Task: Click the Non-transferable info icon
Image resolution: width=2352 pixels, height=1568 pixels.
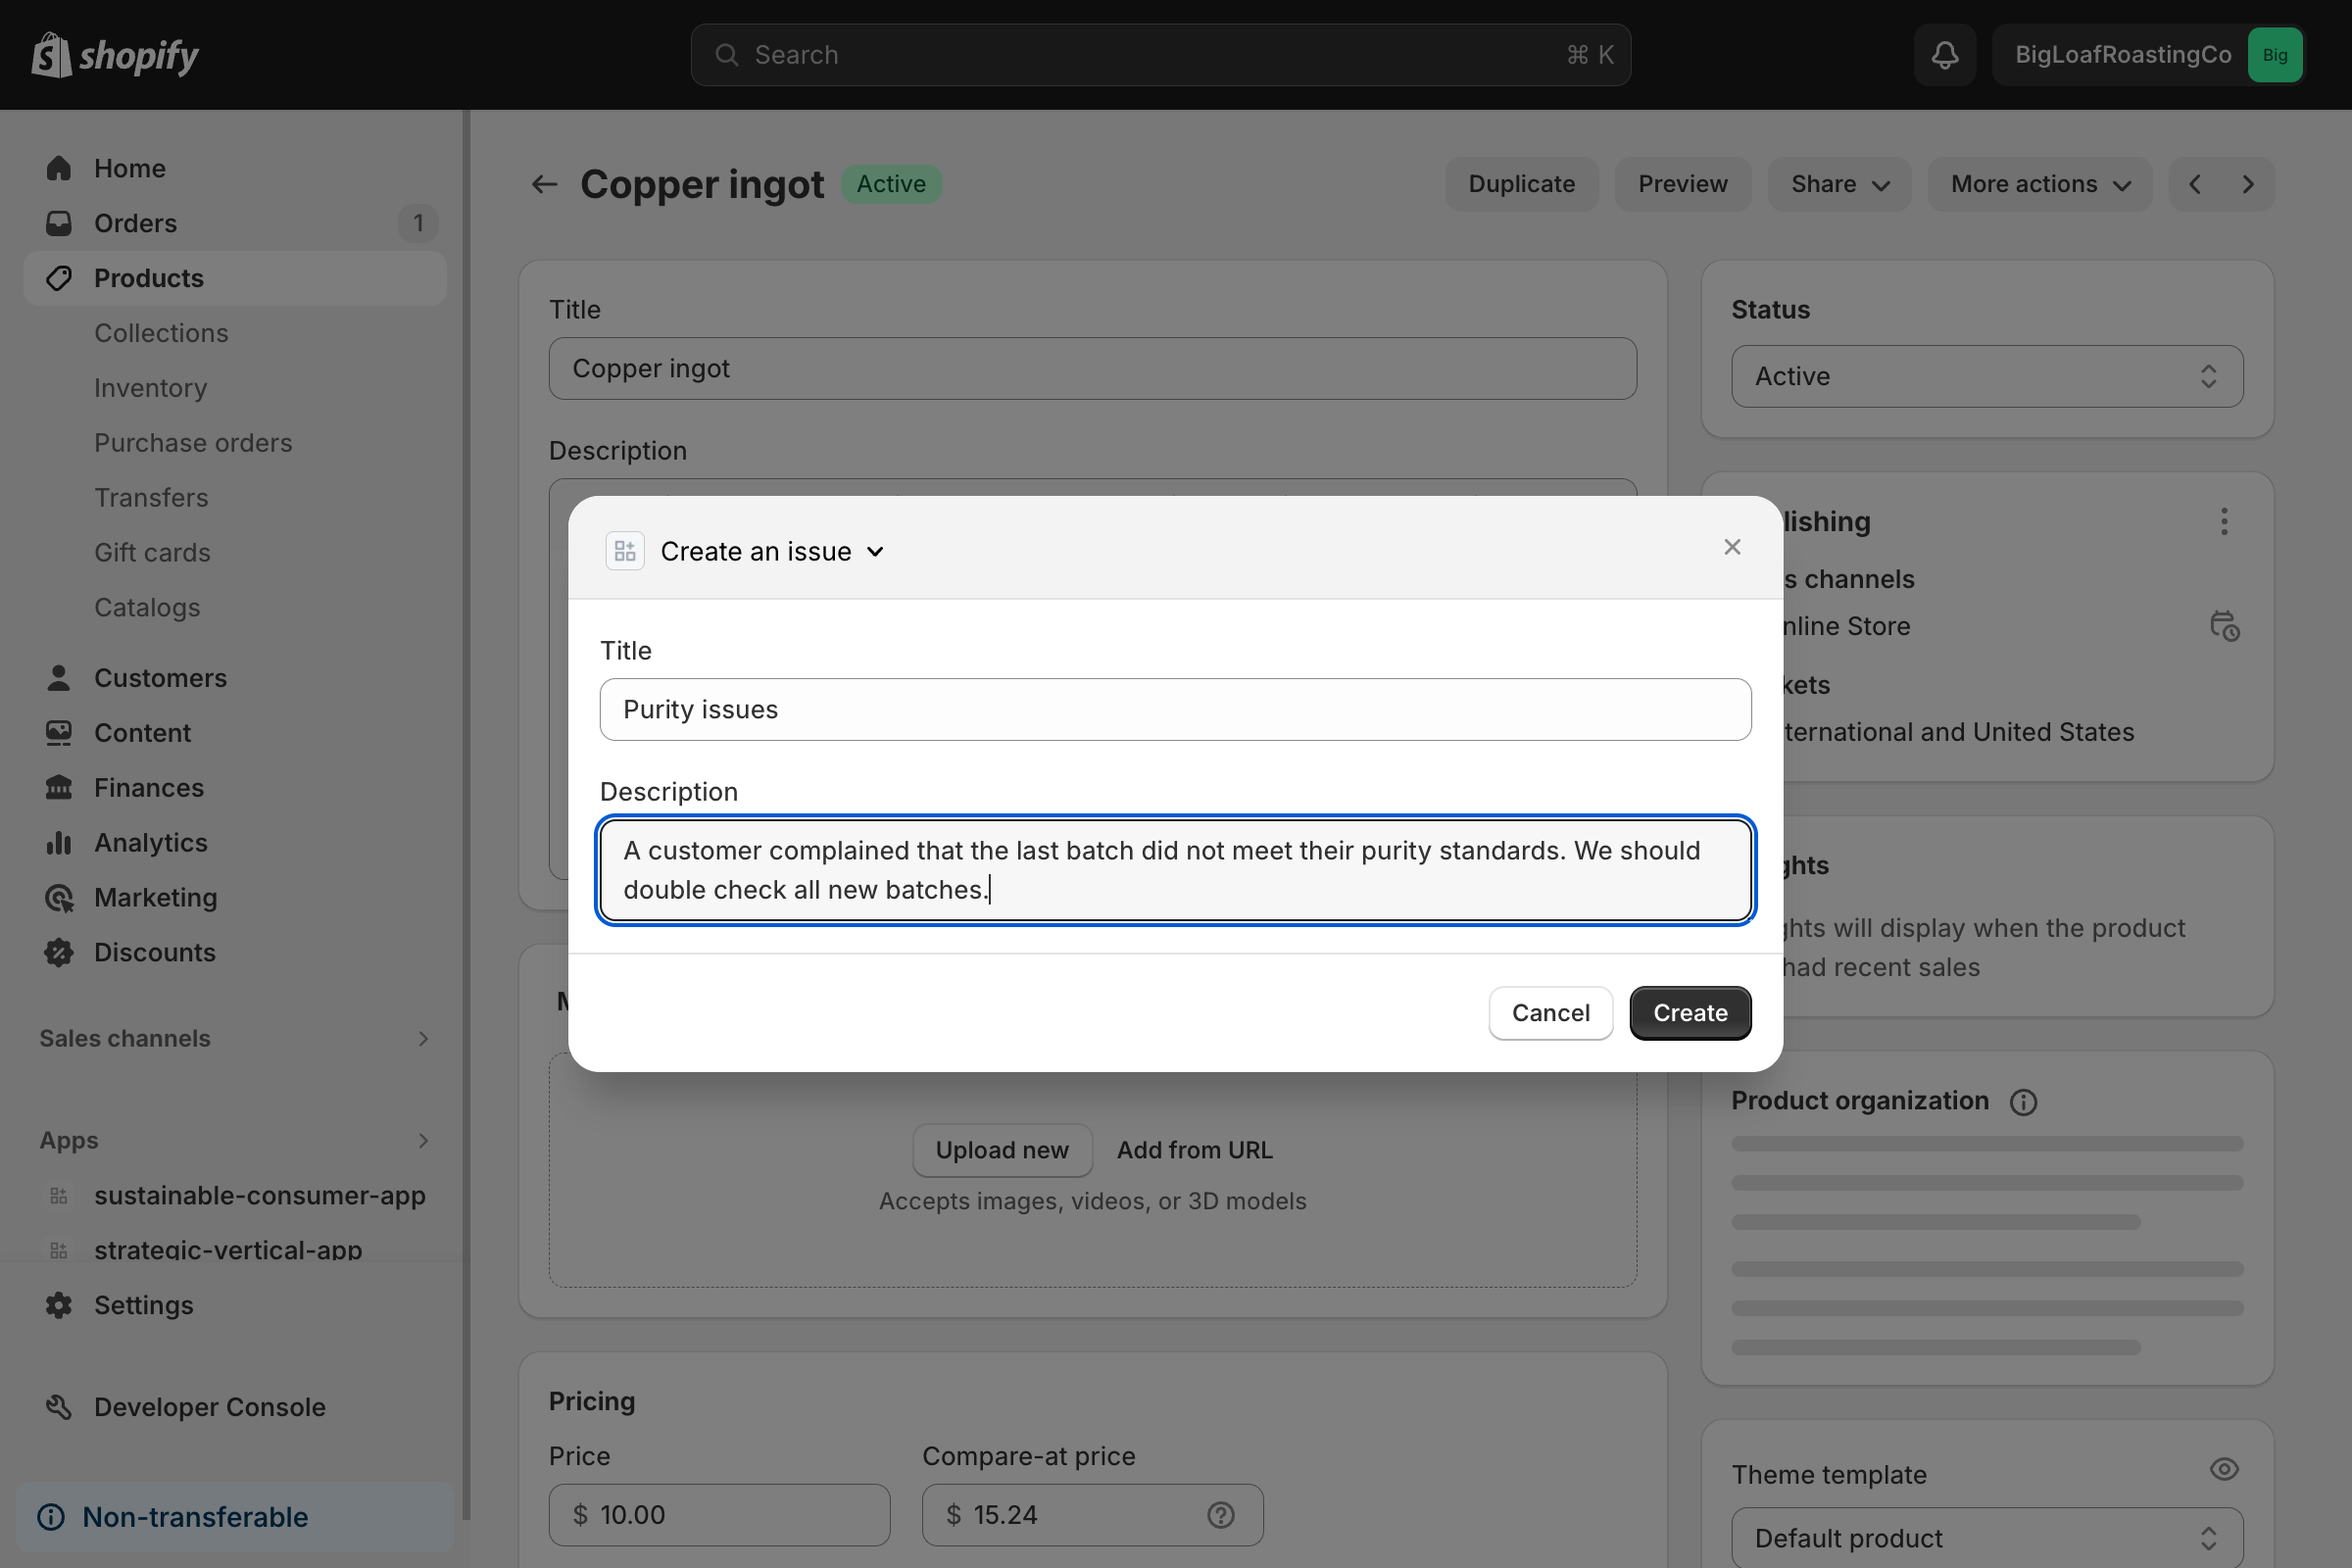Action: pos(51,1517)
